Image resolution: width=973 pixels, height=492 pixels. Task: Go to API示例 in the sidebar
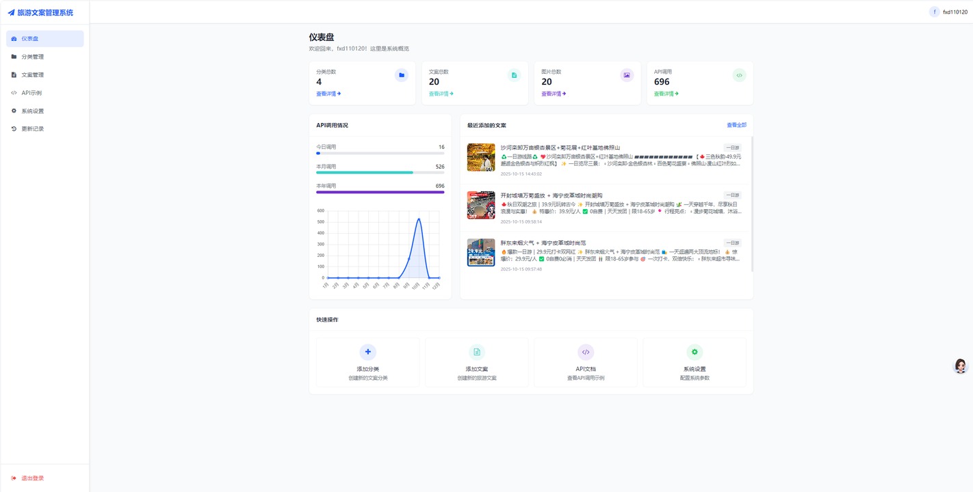[x=31, y=93]
